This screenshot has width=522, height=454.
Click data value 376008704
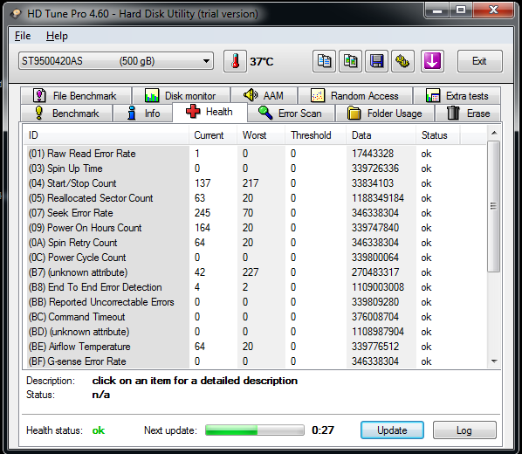coord(375,317)
